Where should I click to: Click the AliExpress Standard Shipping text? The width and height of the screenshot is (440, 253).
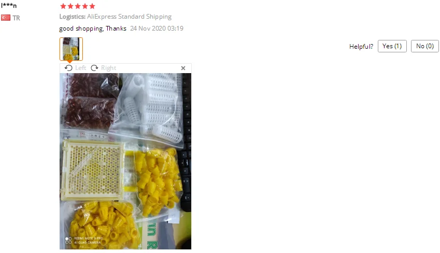coord(129,17)
